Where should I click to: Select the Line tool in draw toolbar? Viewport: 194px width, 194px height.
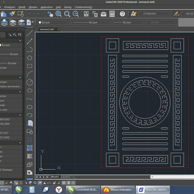(x=30, y=33)
